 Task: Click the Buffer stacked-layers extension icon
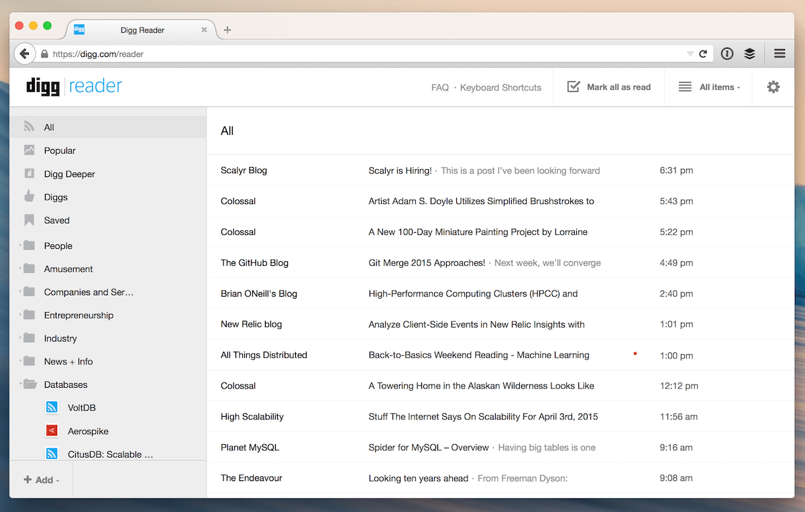pyautogui.click(x=750, y=54)
